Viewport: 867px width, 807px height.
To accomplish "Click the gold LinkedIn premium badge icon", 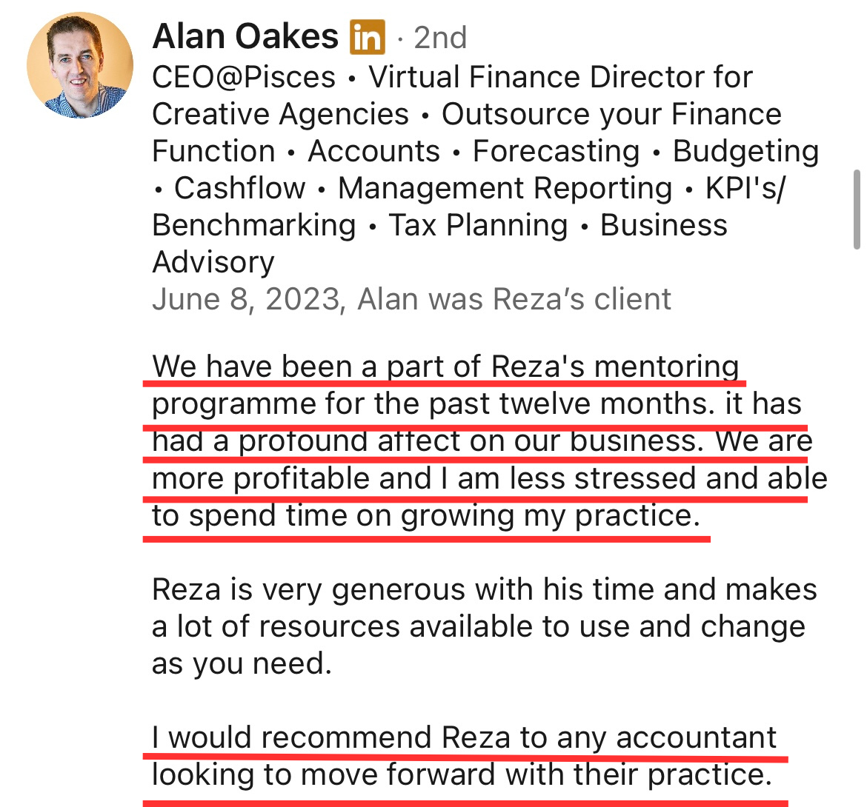I will coord(367,37).
